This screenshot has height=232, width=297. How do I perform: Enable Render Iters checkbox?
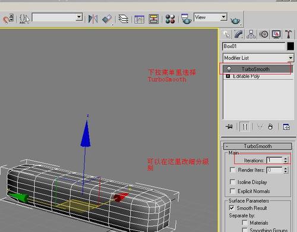click(x=232, y=170)
